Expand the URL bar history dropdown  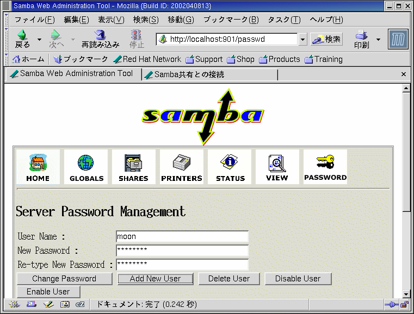[302, 40]
